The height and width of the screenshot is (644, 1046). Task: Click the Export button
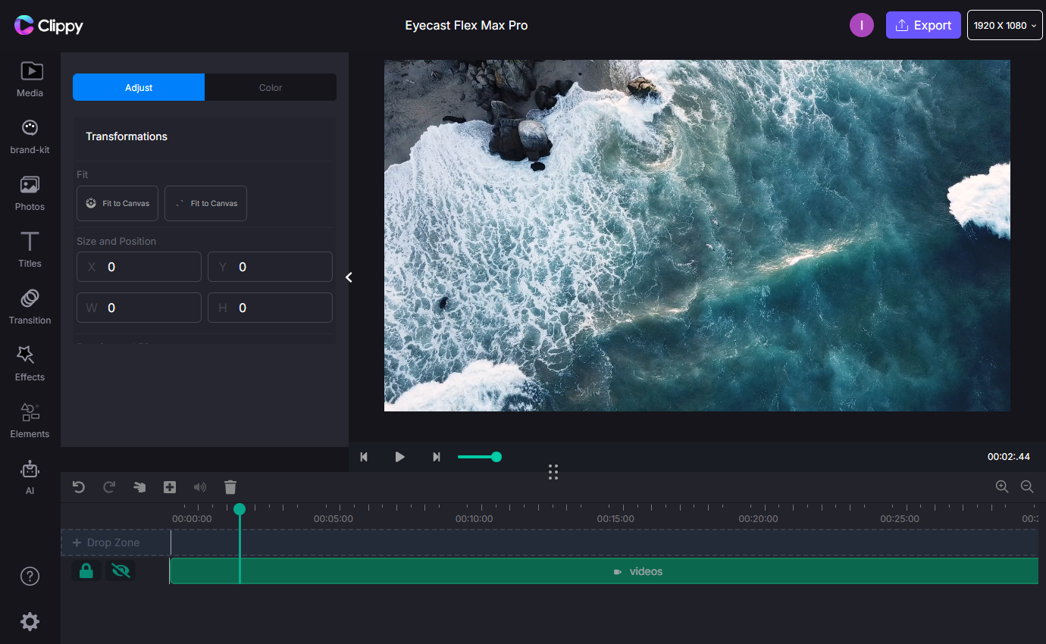pyautogui.click(x=923, y=25)
